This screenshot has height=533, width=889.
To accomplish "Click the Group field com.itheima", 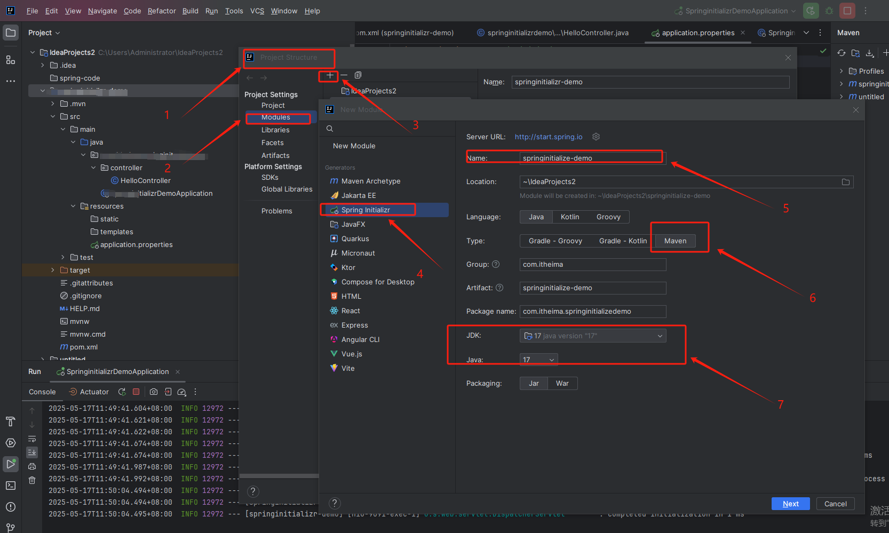I will tap(593, 265).
